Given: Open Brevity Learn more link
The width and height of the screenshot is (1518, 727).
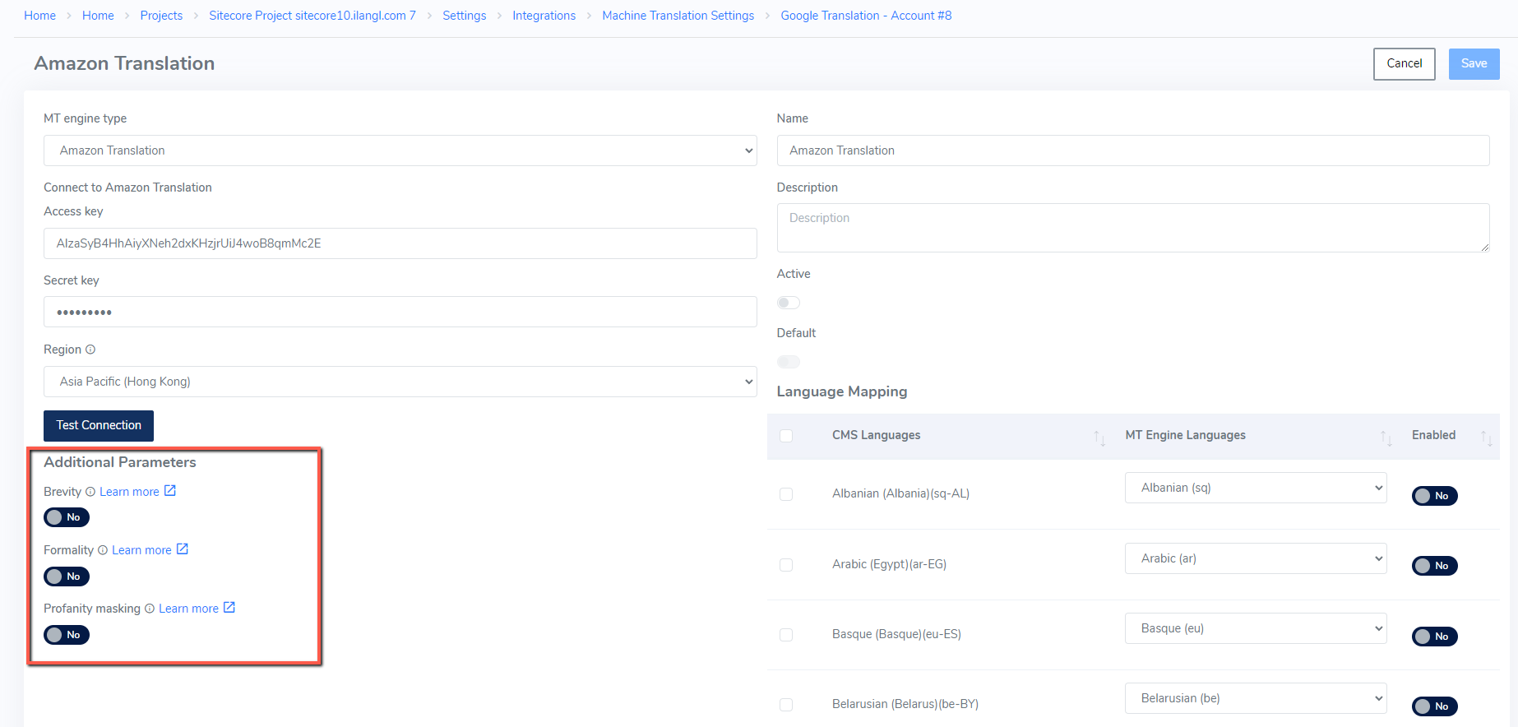Looking at the screenshot, I should coord(129,492).
